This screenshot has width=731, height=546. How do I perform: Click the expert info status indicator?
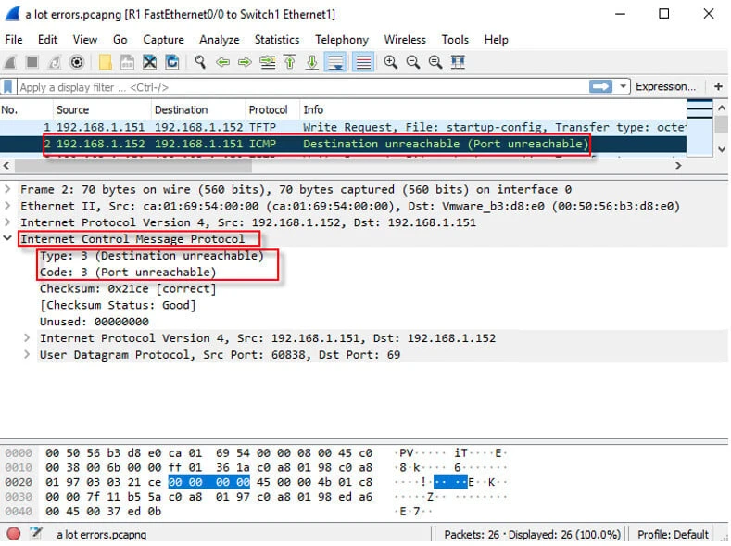coord(14,534)
